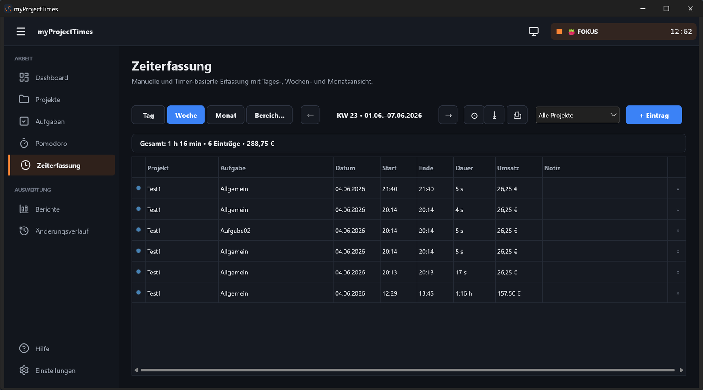Click the monitor display icon in header

click(533, 32)
